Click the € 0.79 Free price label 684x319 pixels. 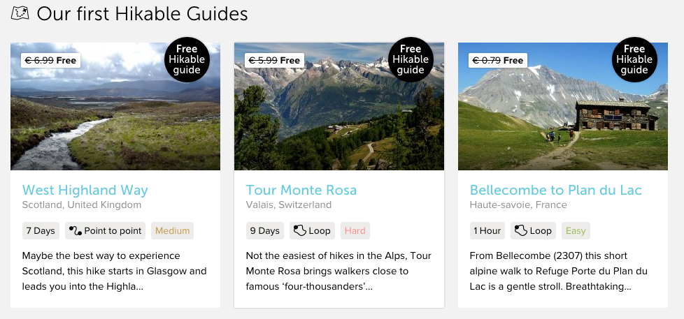click(x=498, y=61)
